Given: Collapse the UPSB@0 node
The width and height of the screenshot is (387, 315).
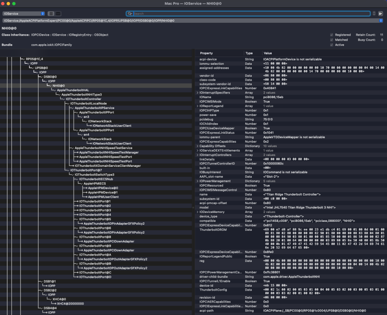Looking at the screenshot, I should pos(33,68).
